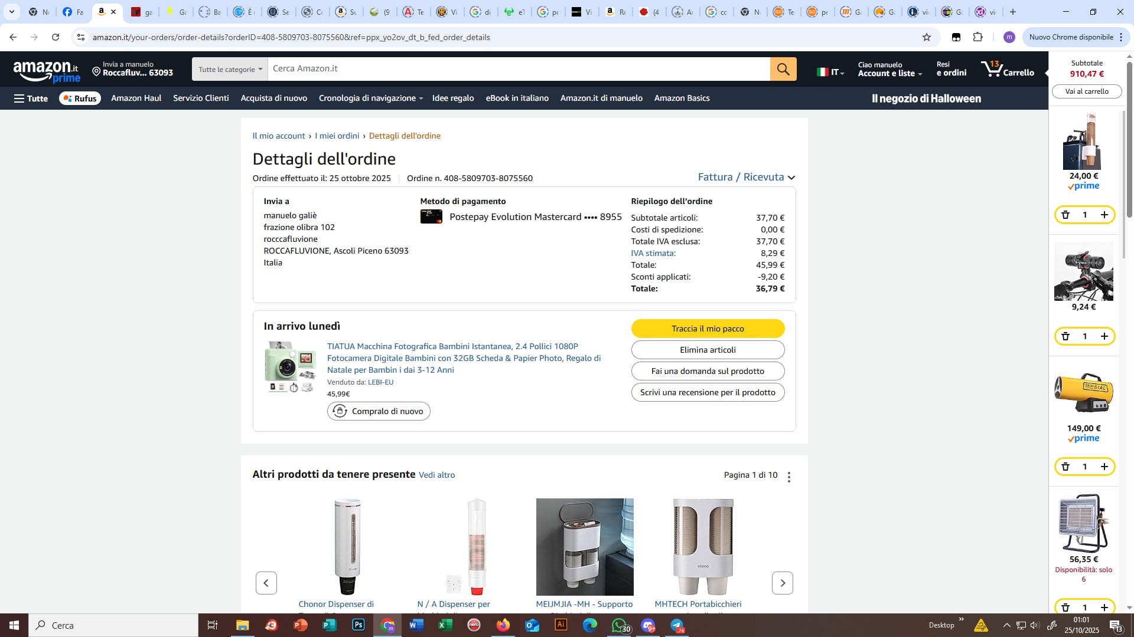Viewport: 1134px width, 637px height.
Task: Click the Traccia il mio pacco button
Action: [x=708, y=329]
